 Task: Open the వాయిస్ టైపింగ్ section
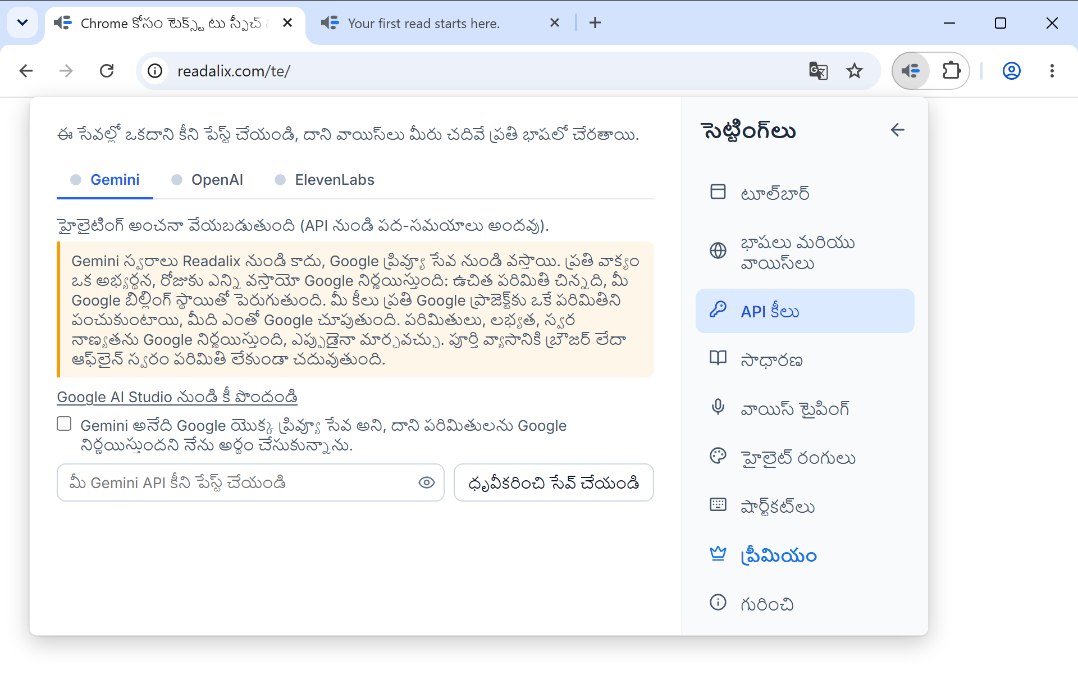pyautogui.click(x=805, y=408)
